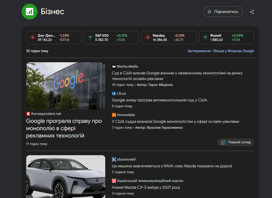
Task: Click Український телекомунікаційний портал source name
Action: point(150,181)
